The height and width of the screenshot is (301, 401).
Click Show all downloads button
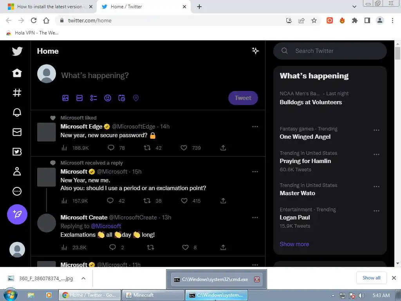371,278
